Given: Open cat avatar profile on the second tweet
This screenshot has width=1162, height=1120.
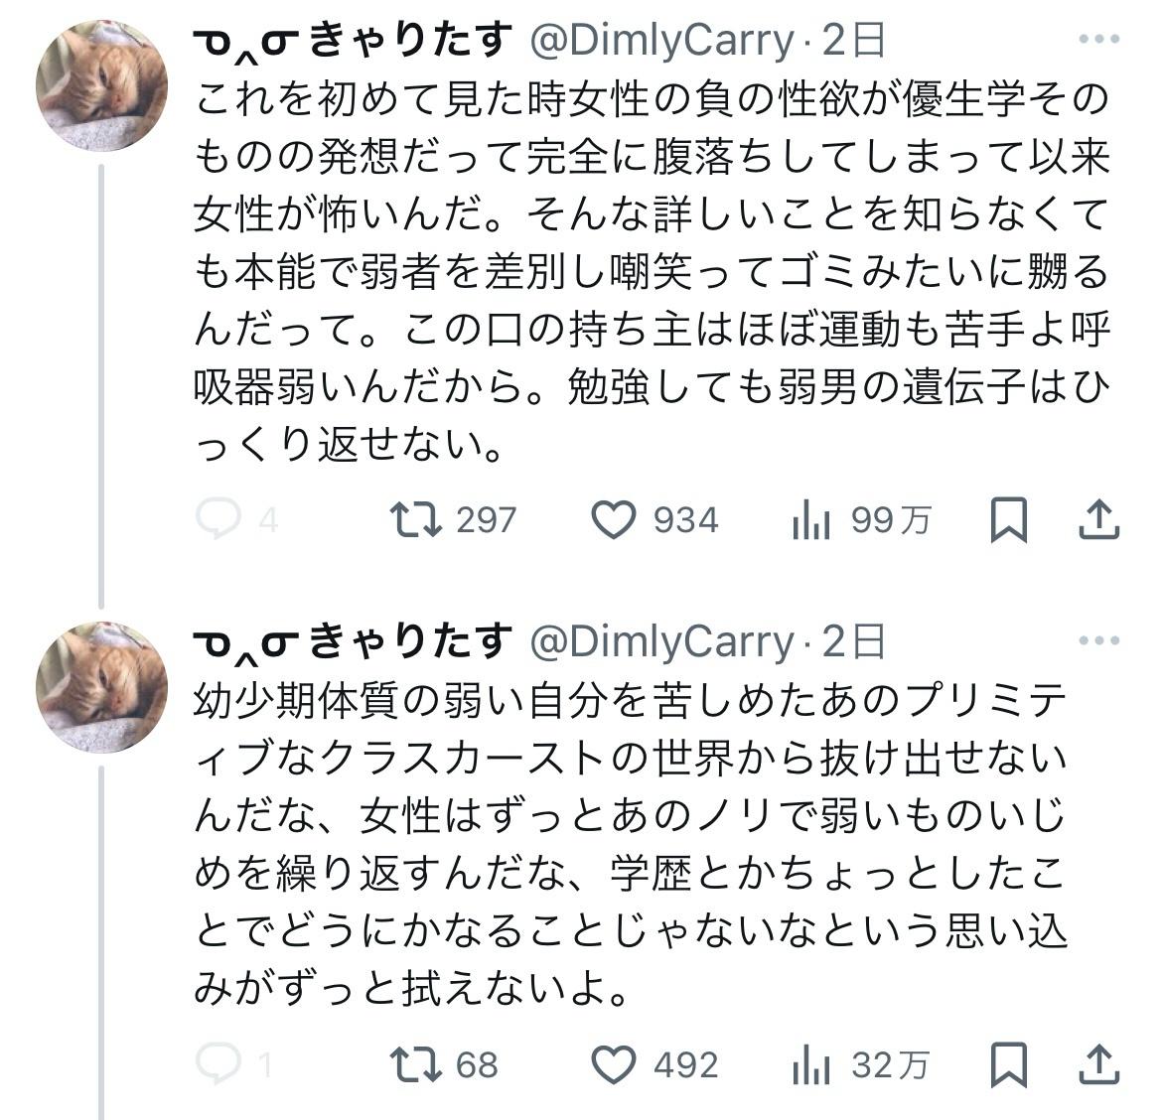Looking at the screenshot, I should pyautogui.click(x=101, y=687).
